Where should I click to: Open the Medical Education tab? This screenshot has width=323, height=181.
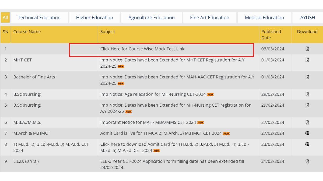coord(264,17)
